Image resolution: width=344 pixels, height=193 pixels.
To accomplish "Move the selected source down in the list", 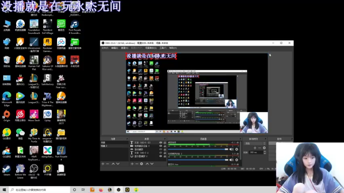I will pyautogui.click(x=152, y=164).
